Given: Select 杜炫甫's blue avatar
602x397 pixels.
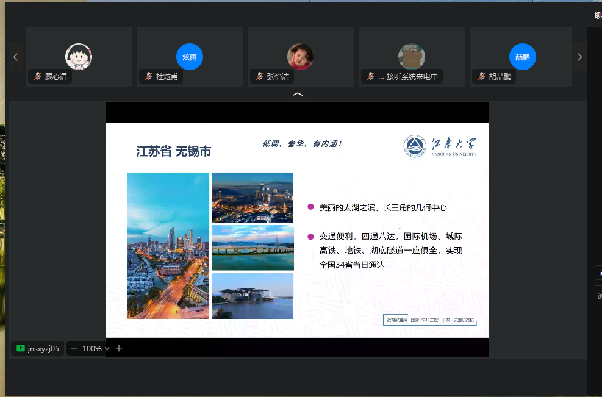Looking at the screenshot, I should click(189, 57).
